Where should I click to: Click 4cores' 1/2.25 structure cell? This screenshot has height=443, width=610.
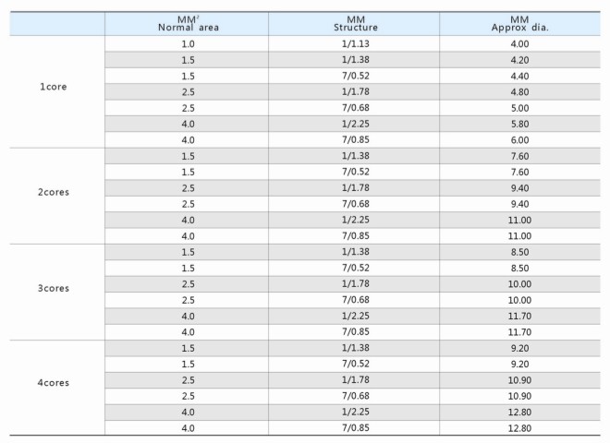pos(354,413)
